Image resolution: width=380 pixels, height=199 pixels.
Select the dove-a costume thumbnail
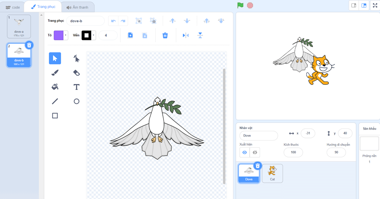[19, 26]
